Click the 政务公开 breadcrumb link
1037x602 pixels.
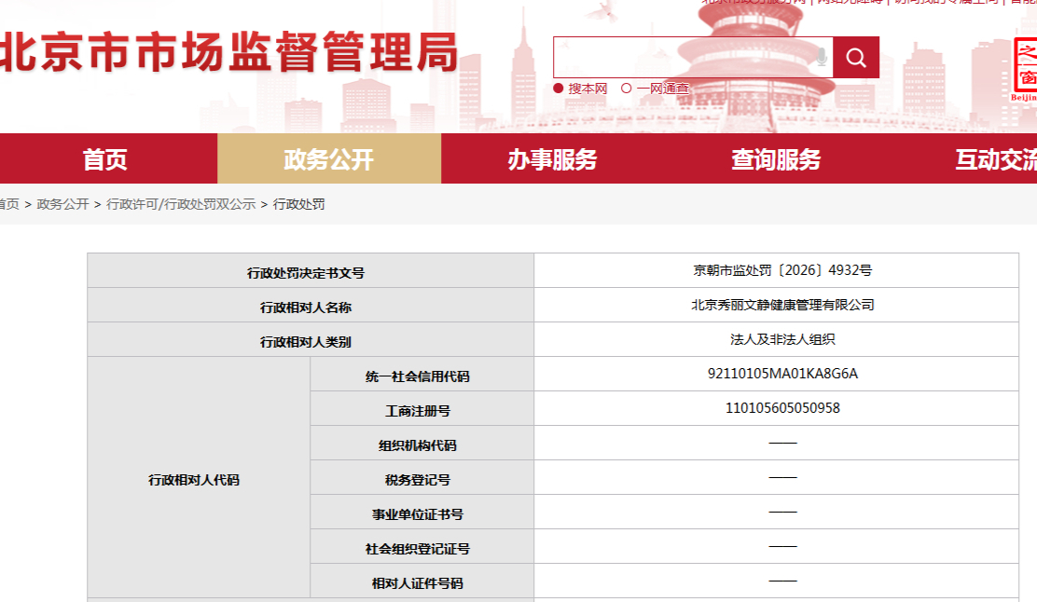(x=62, y=204)
